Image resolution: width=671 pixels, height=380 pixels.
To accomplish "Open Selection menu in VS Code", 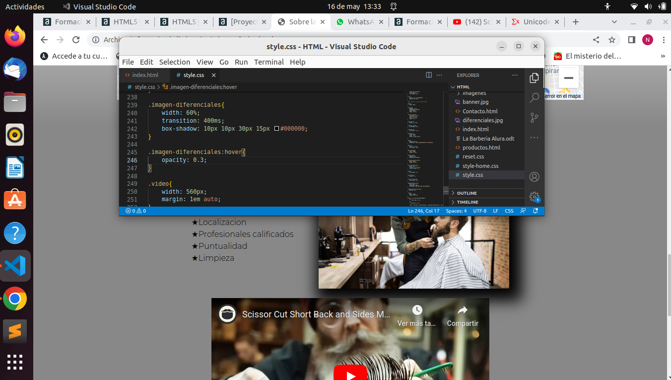I will pyautogui.click(x=175, y=62).
